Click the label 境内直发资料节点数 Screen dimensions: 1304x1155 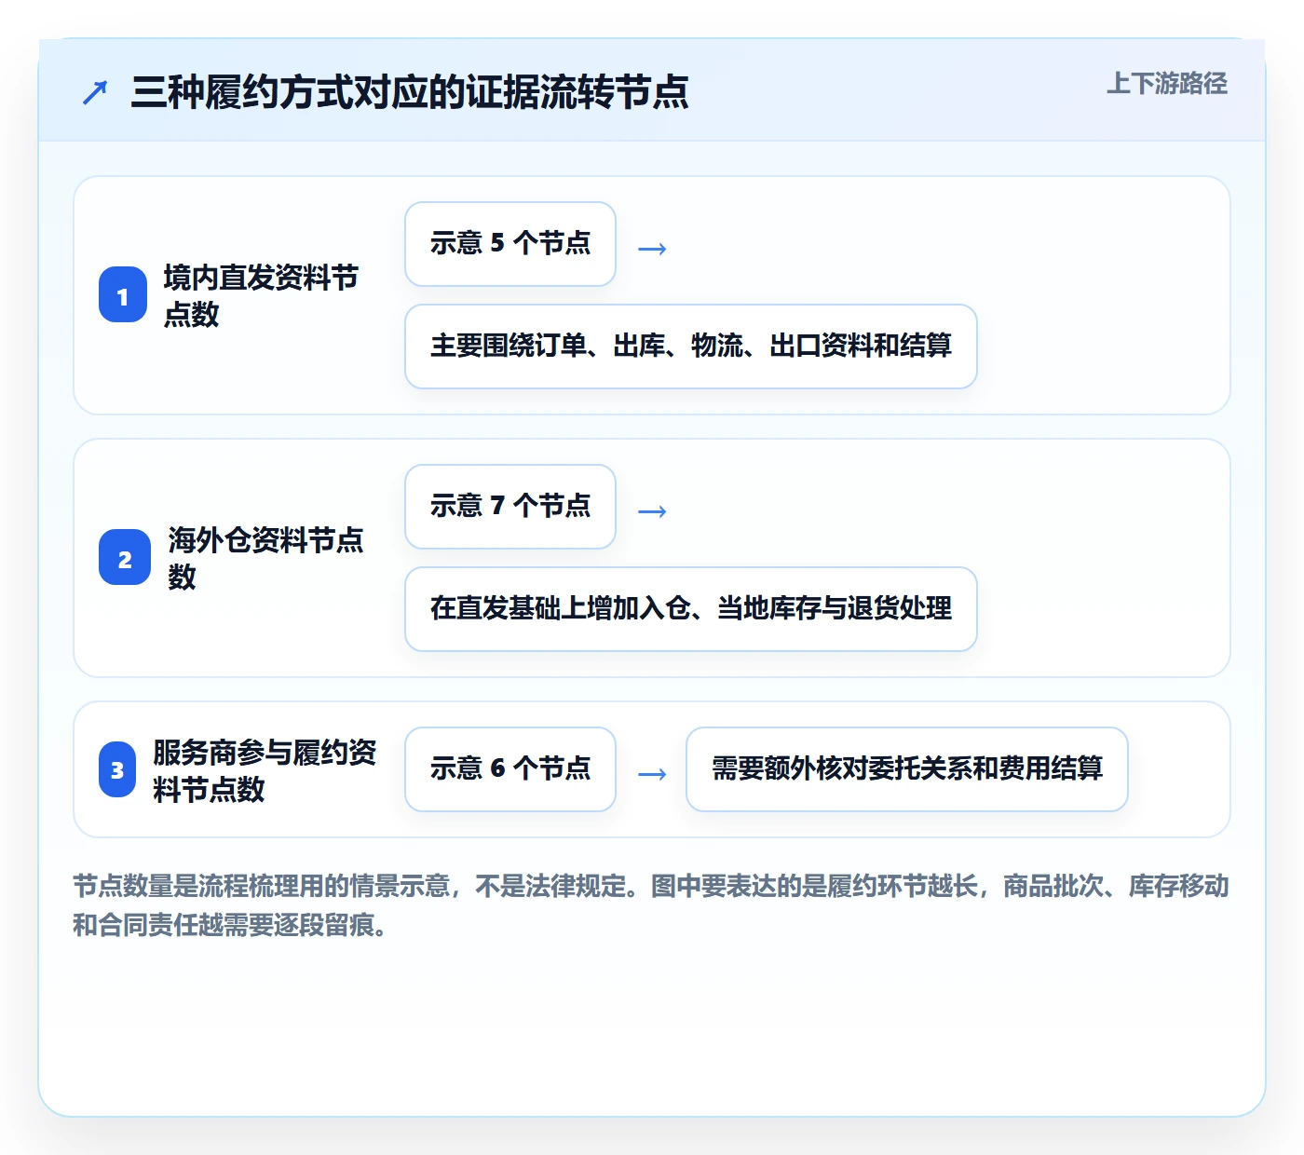(x=261, y=295)
